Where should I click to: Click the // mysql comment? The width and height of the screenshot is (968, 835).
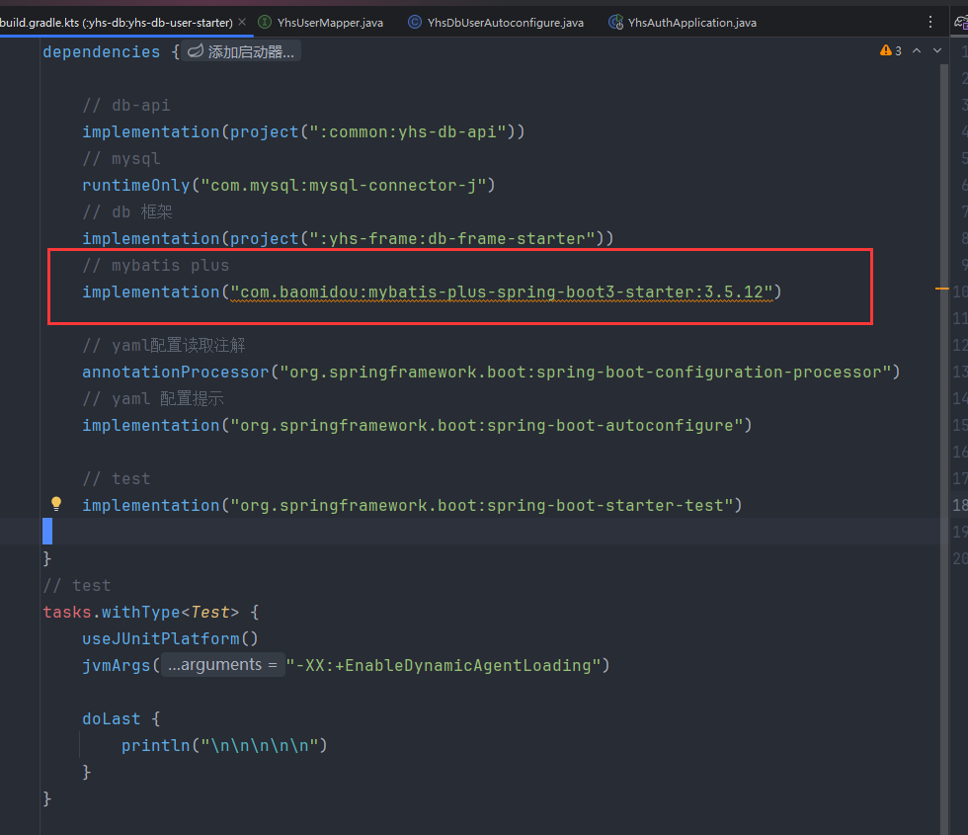tap(121, 159)
